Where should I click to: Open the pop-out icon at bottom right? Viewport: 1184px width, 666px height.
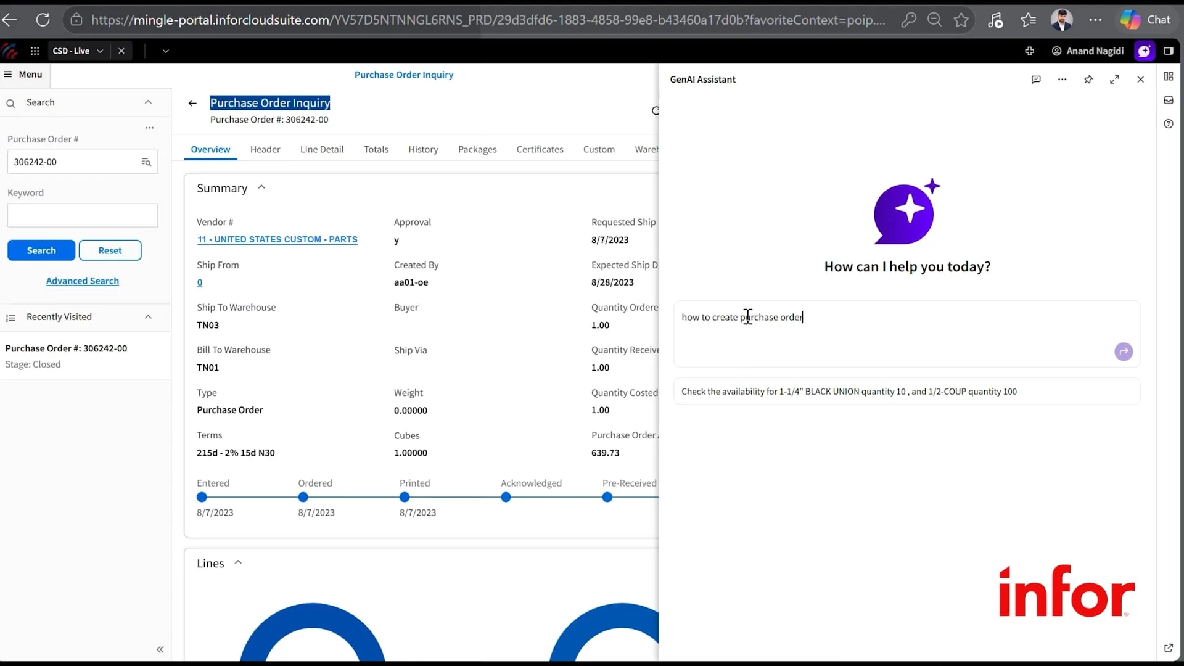coord(1169,648)
